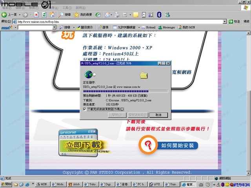Open the MSN Messenger butterfly toolbar icon
This screenshot has width=251, height=188.
coord(167,15)
